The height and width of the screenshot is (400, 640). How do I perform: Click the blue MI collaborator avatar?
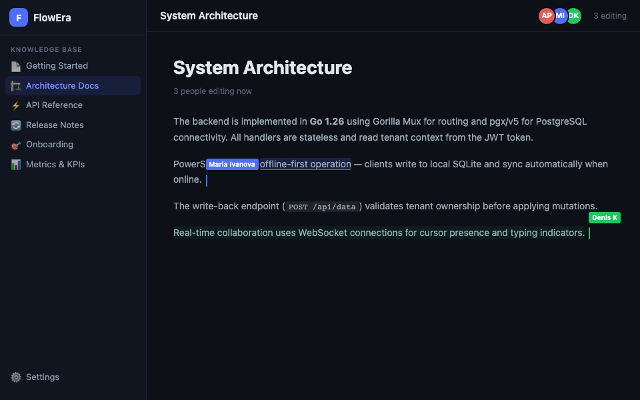[561, 16]
